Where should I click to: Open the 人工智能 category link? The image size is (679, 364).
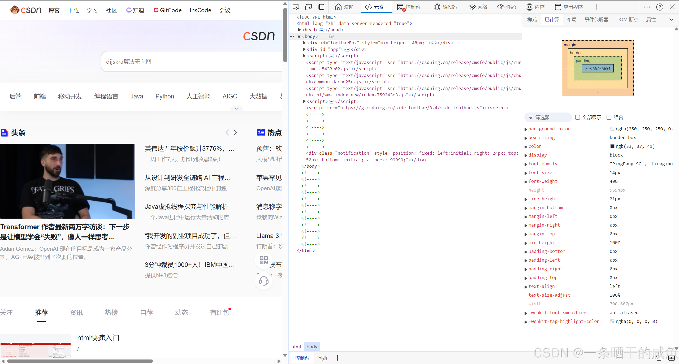pyautogui.click(x=198, y=96)
